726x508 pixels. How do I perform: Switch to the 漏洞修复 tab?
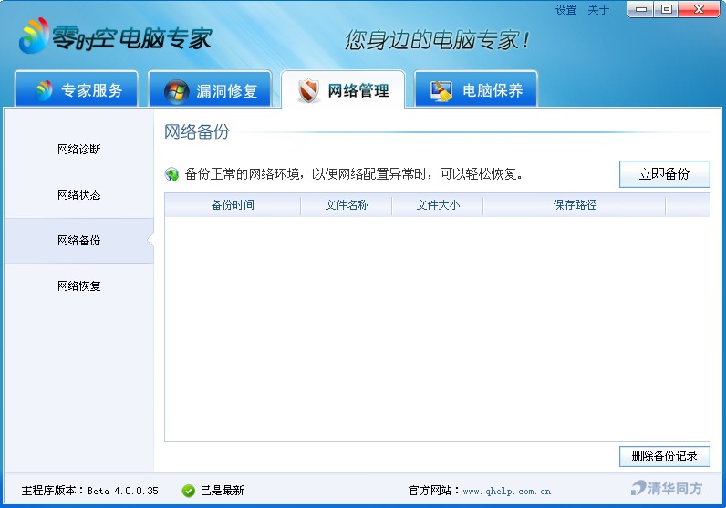click(x=210, y=88)
